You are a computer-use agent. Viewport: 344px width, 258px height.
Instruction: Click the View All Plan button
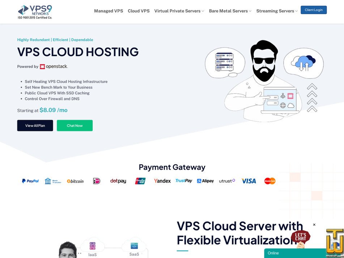click(35, 126)
